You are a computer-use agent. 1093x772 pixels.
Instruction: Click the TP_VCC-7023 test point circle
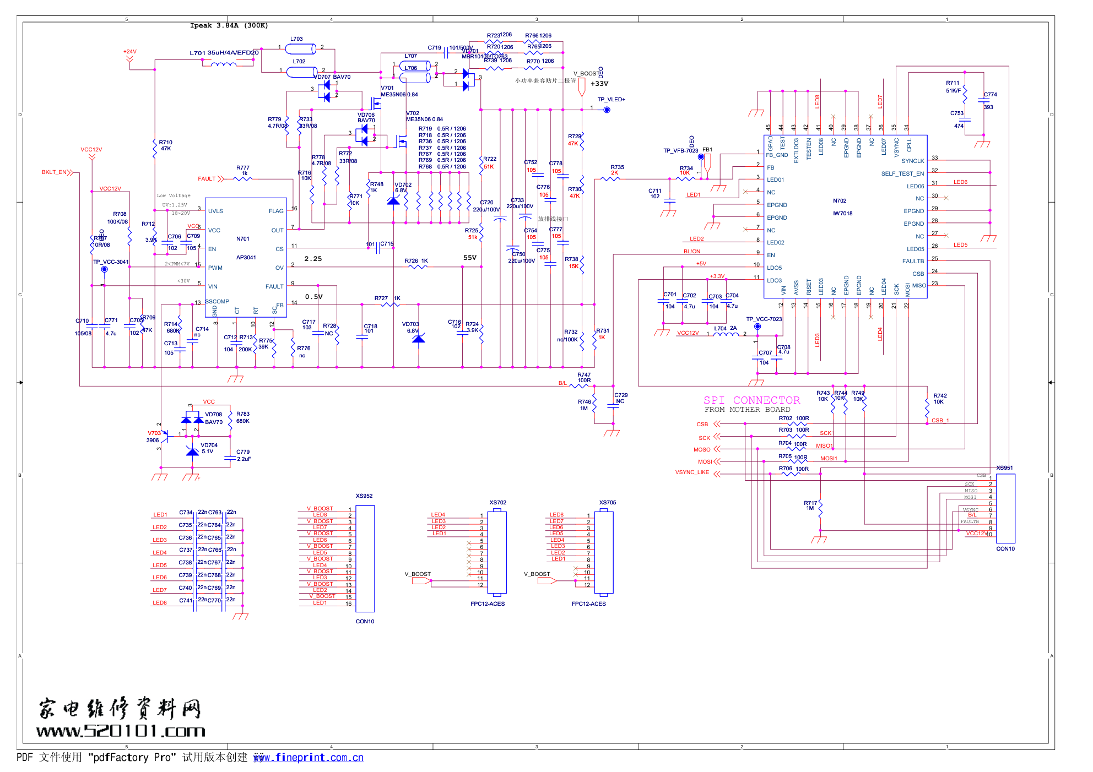757,327
